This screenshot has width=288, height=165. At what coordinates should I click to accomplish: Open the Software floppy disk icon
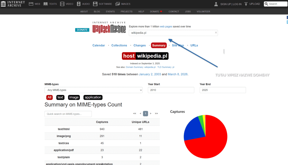click(95, 4)
